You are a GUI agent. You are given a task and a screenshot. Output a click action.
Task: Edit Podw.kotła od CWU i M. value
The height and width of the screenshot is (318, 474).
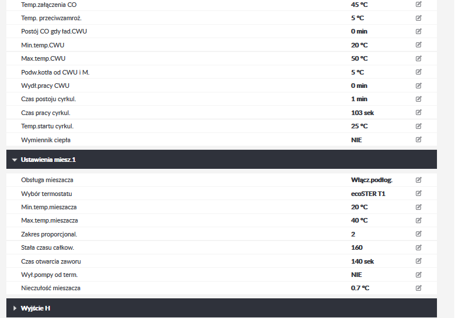click(418, 72)
